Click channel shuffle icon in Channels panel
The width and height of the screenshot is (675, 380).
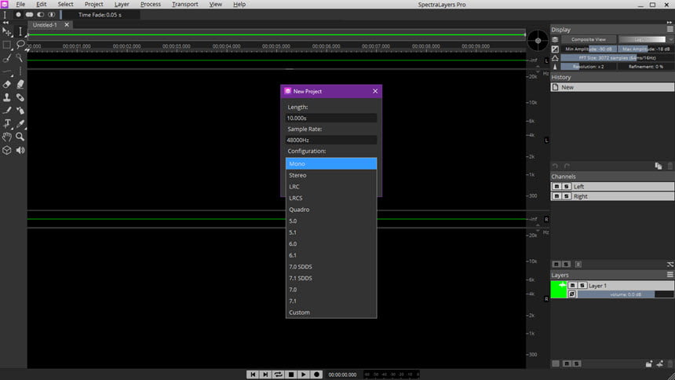point(670,264)
